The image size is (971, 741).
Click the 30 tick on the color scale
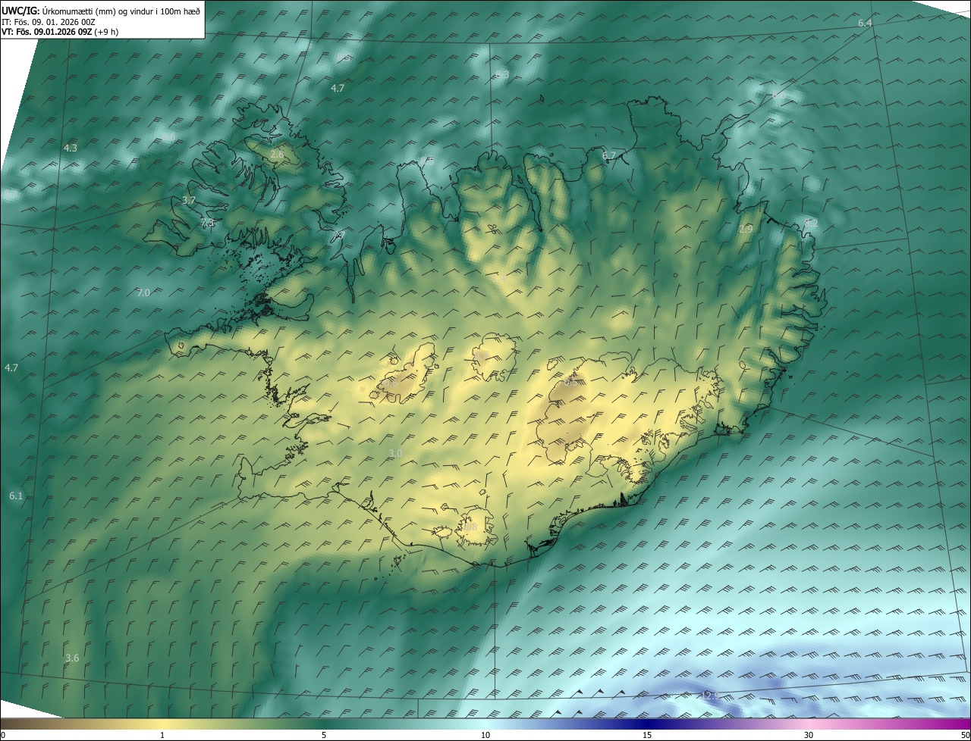click(809, 736)
